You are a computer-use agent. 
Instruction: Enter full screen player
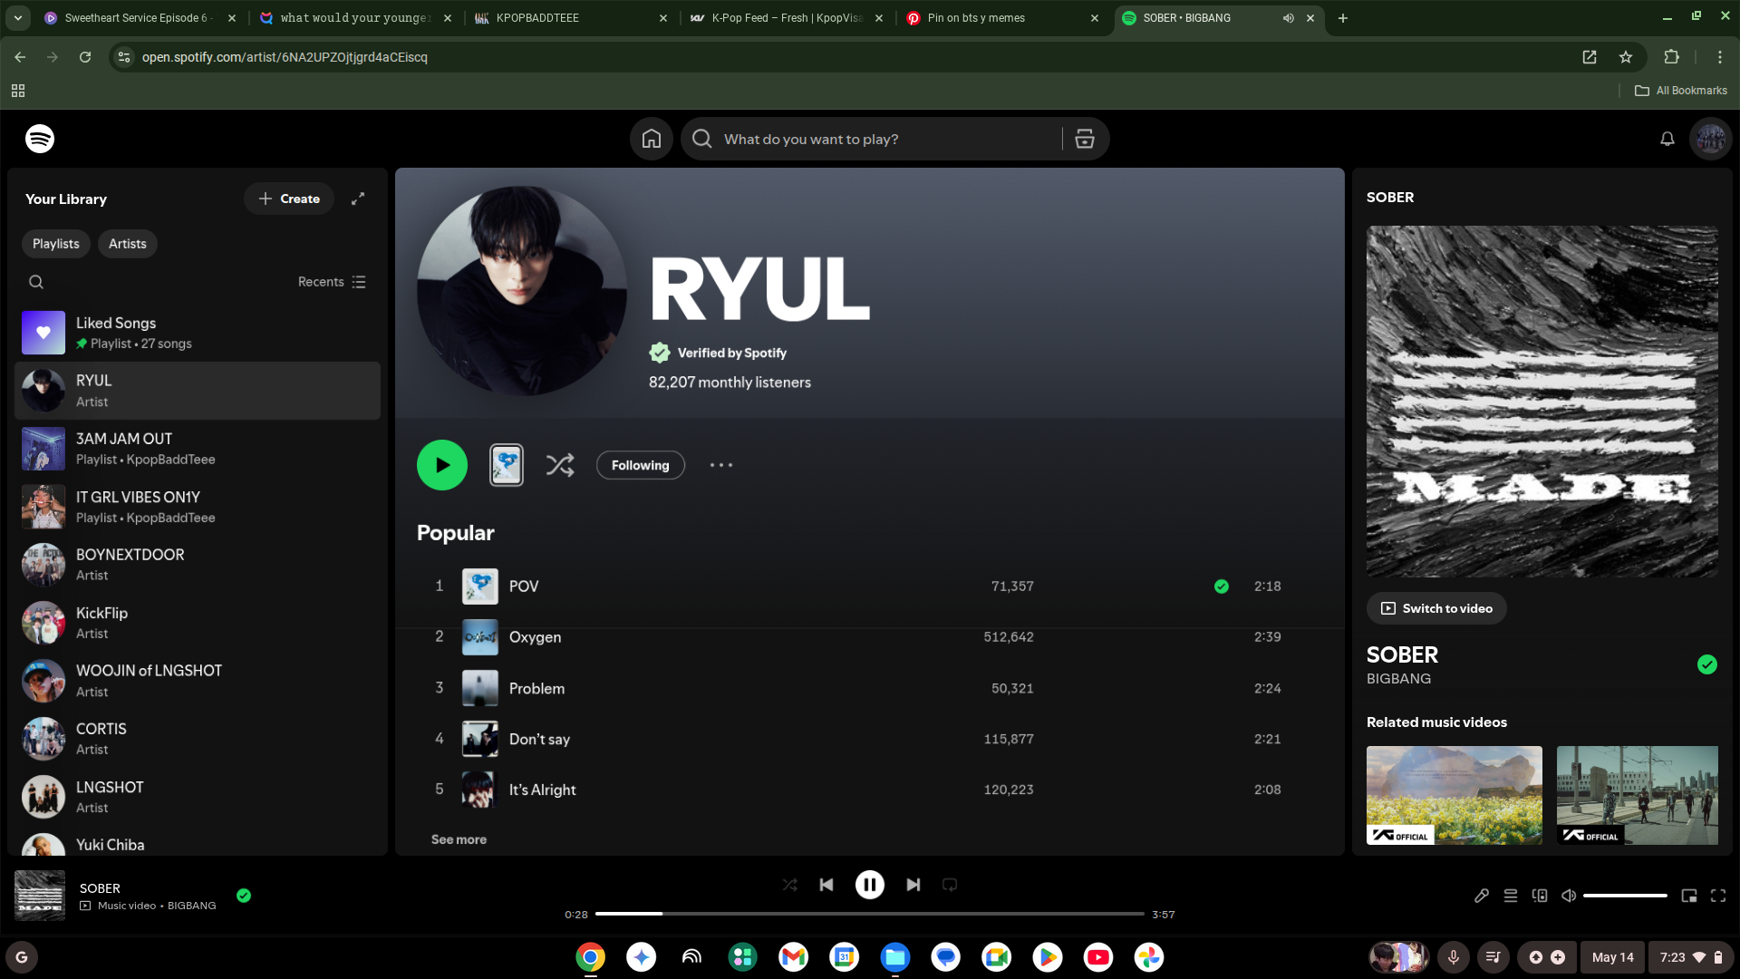(x=1718, y=896)
